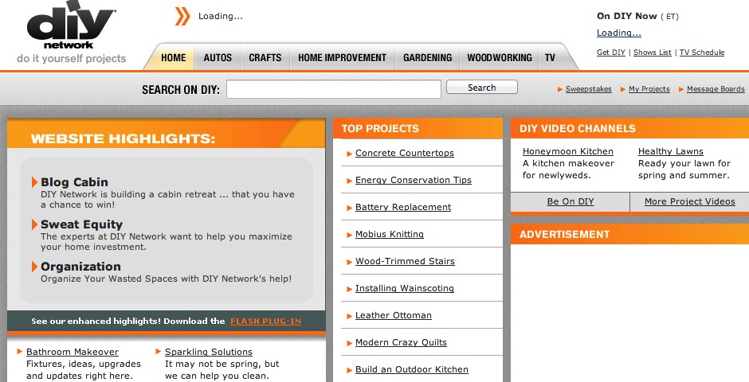
Task: Open the Honeymoon Kitchen video channel
Action: click(568, 151)
